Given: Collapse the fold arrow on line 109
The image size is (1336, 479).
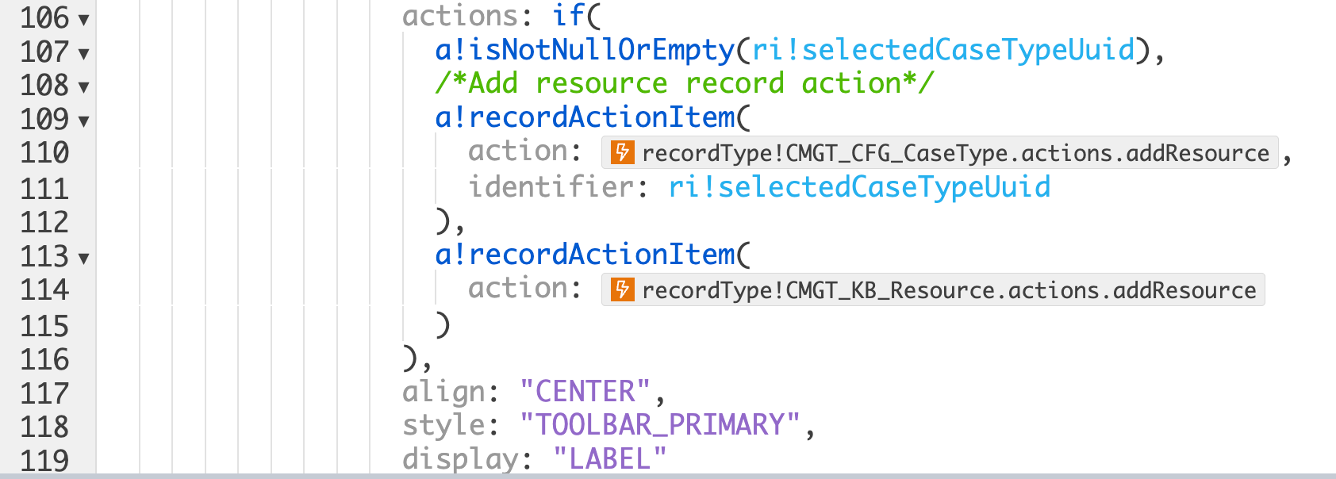Looking at the screenshot, I should tap(83, 121).
